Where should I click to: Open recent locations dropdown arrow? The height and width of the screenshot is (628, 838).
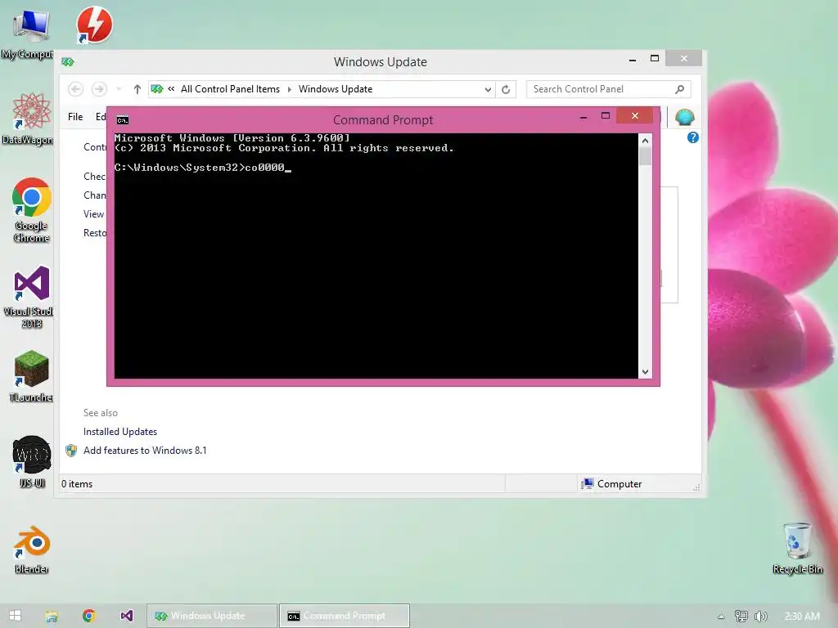click(x=119, y=89)
